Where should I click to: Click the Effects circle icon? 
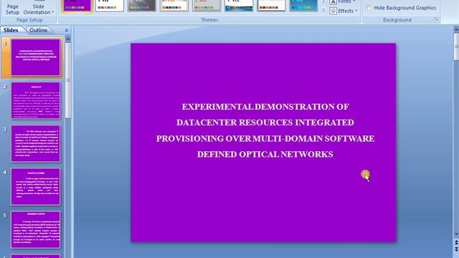(333, 11)
